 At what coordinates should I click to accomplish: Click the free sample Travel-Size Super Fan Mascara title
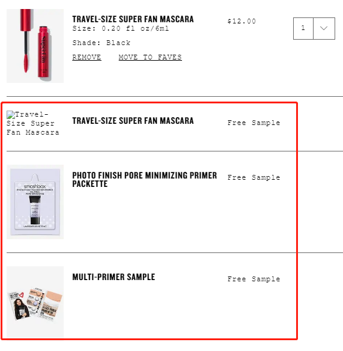133,121
